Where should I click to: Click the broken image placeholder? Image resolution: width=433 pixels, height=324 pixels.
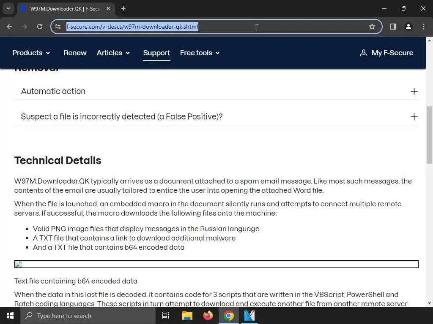coord(216,264)
